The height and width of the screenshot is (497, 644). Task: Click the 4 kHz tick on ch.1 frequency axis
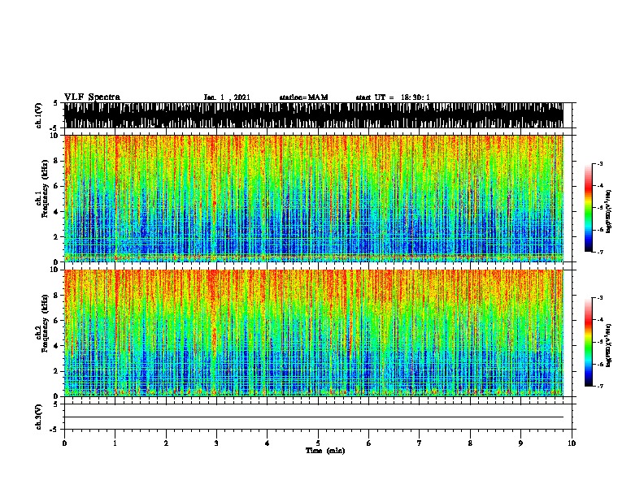[57, 212]
